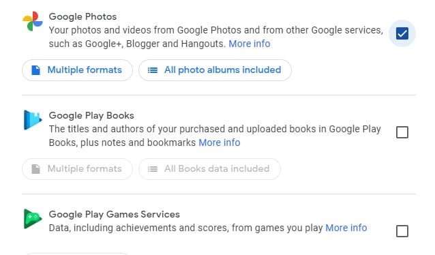Click the Google Photos pinwheel icon

[33, 21]
